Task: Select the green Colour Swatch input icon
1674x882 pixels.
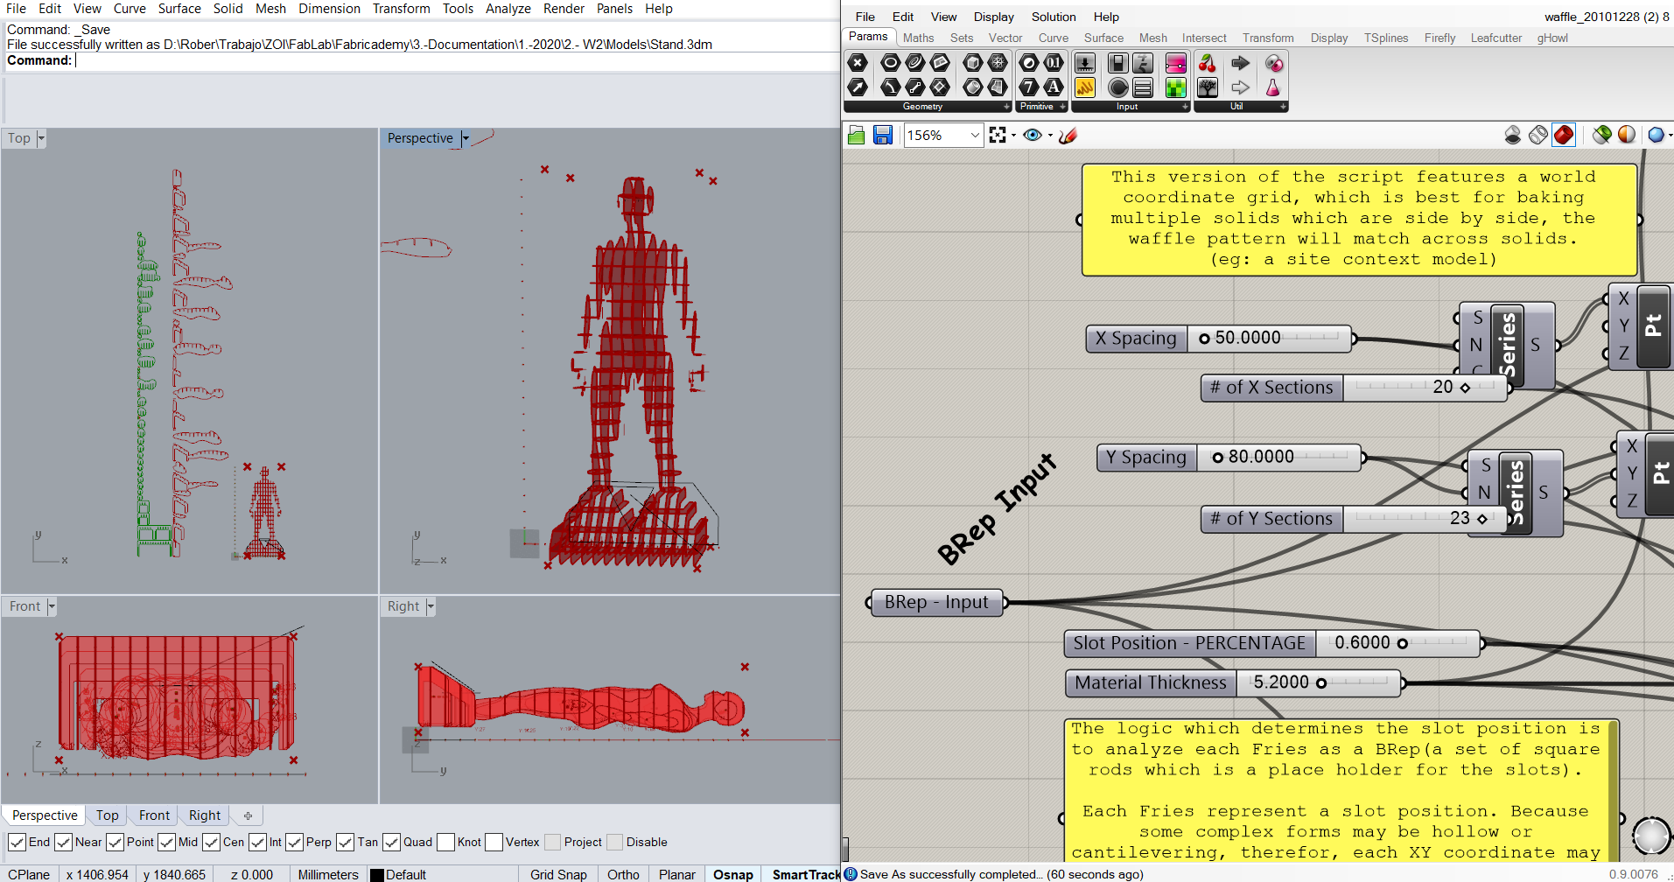Action: [x=1176, y=87]
